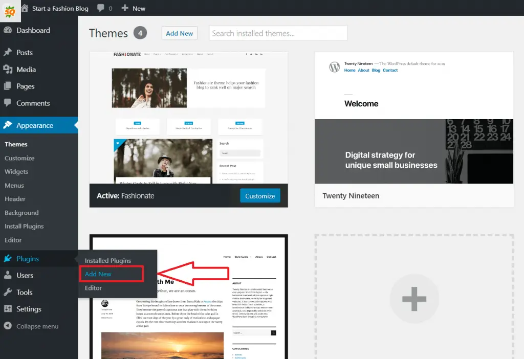Screen dimensions: 524x359
Task: Select Installed Plugins from the Plugins flyout
Action: (107, 260)
